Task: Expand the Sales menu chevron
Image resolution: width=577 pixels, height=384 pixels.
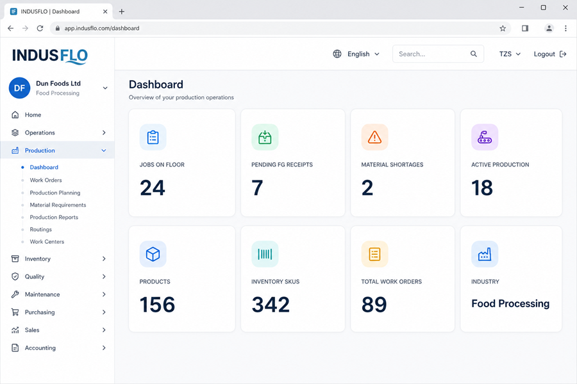Action: point(104,330)
